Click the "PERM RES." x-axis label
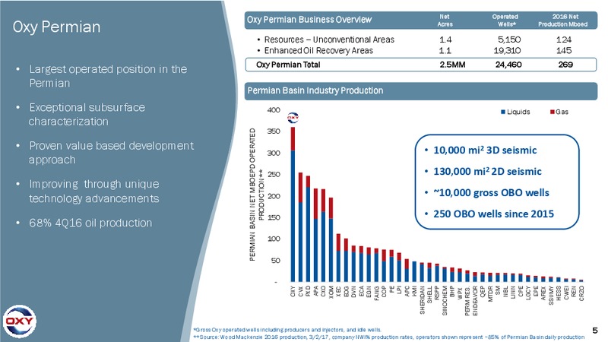 pos(467,301)
